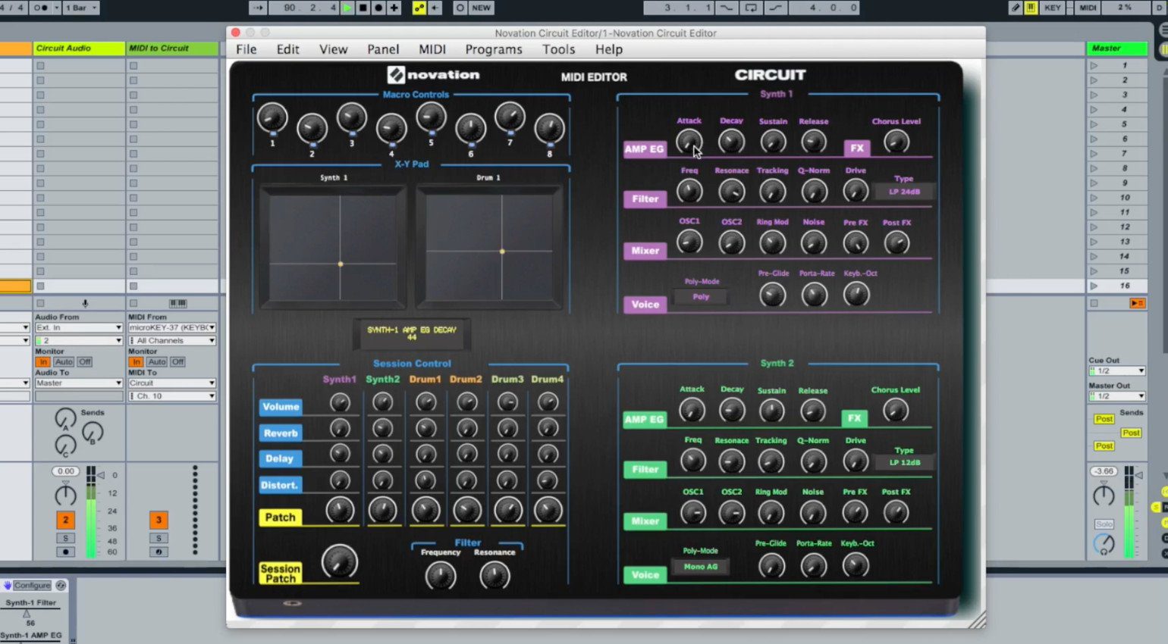Toggle the yellow automation arm button

point(419,8)
